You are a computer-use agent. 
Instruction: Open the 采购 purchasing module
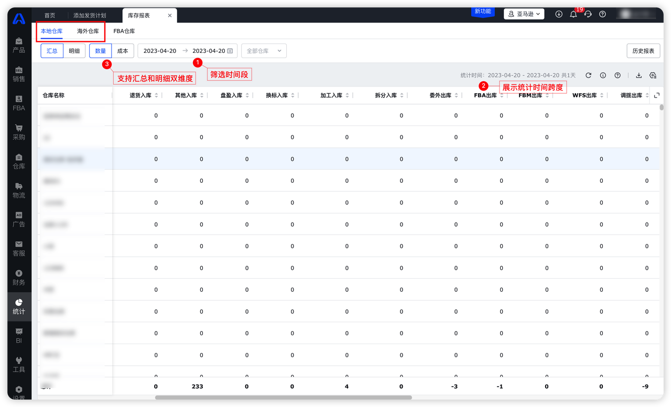coord(19,132)
